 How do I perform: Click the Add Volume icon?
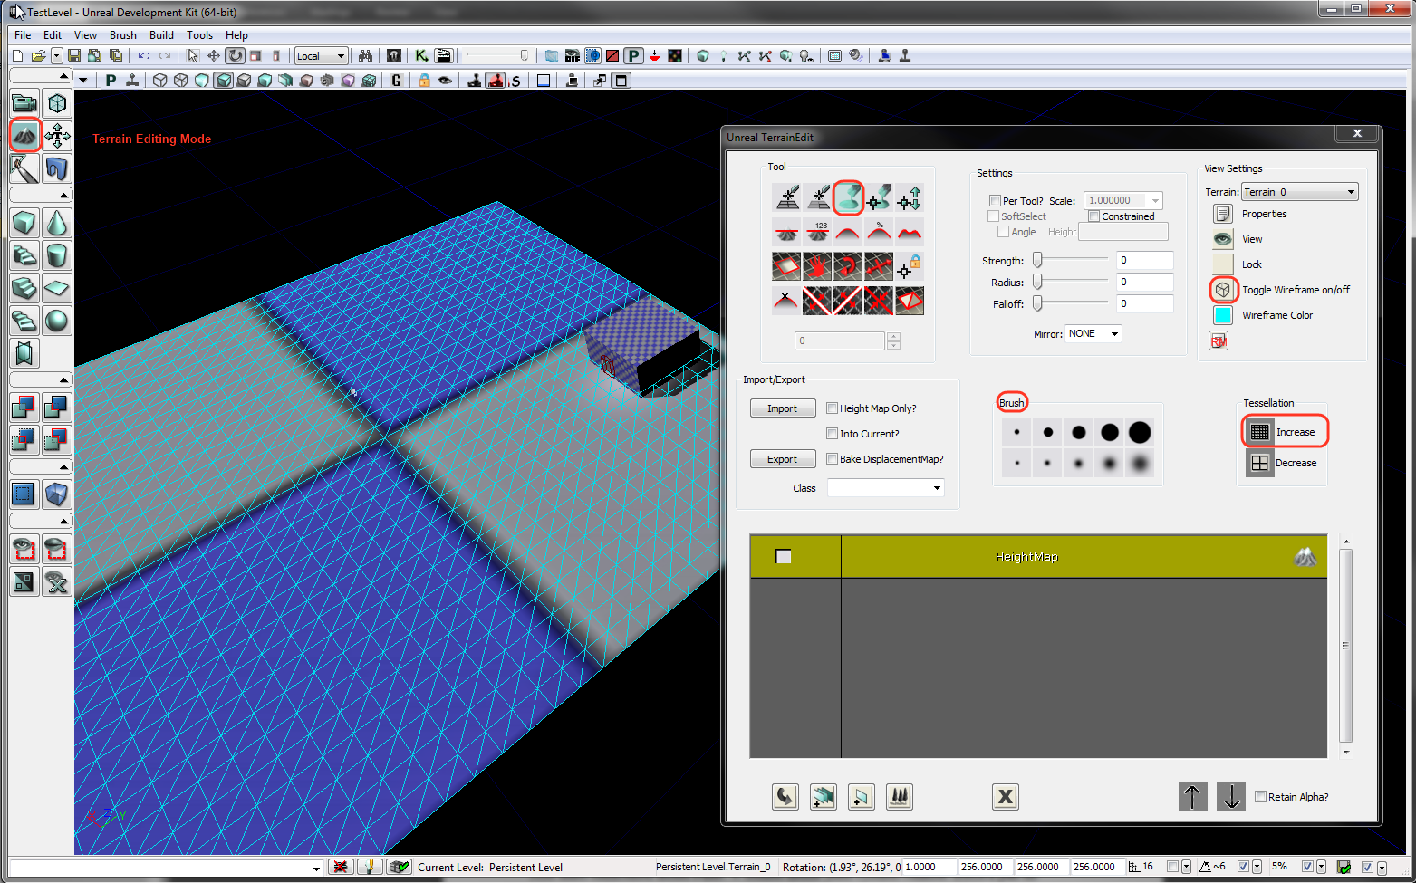coord(57,494)
